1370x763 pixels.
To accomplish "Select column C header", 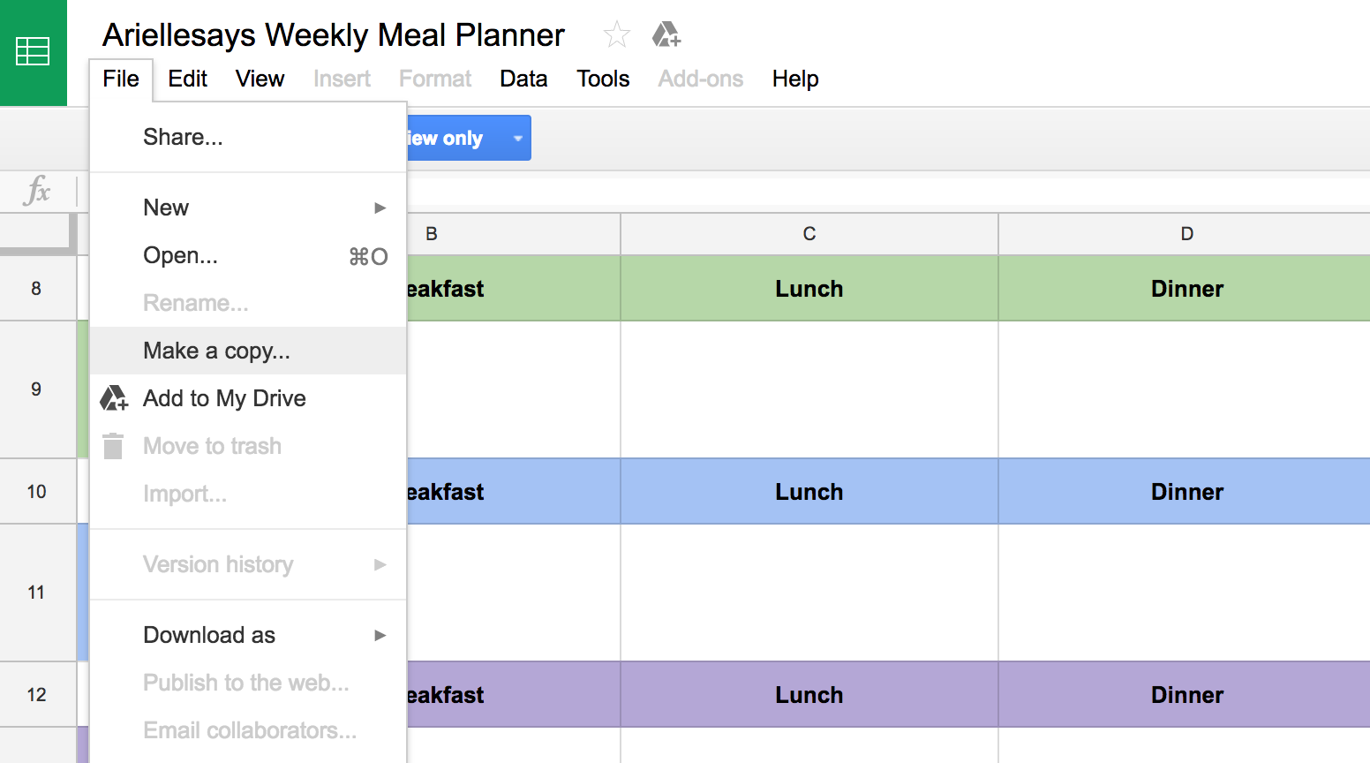I will point(809,234).
